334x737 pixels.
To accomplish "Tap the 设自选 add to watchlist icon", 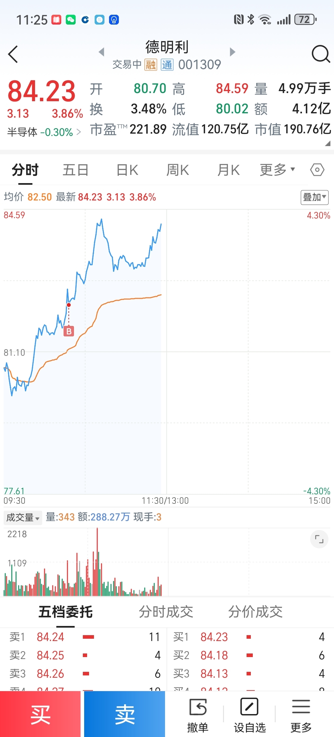I will (250, 715).
